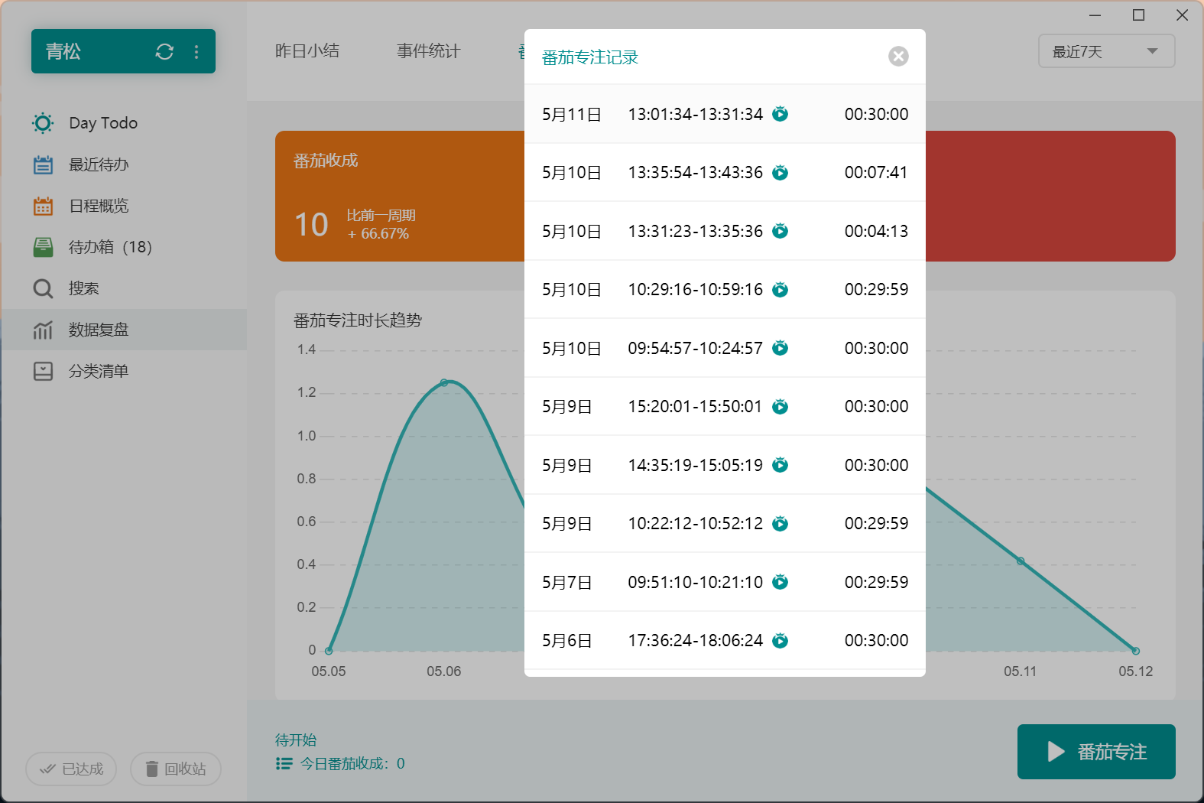This screenshot has height=803, width=1204.
Task: Click the tomato icon on 13:01:34-13:31:34 row
Action: pos(780,114)
